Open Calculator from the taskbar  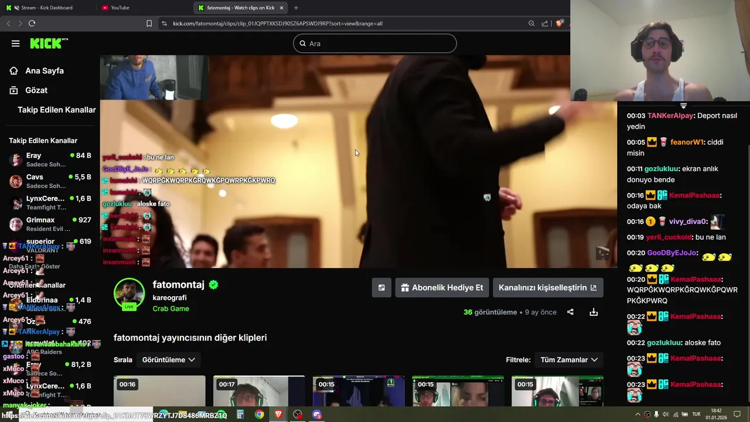(x=240, y=414)
